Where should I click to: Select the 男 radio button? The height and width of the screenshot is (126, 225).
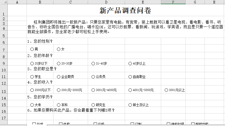(x=32, y=49)
